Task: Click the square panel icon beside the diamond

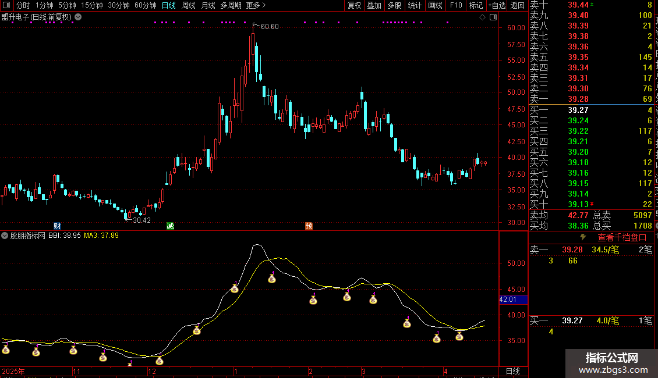Action: pyautogui.click(x=492, y=17)
